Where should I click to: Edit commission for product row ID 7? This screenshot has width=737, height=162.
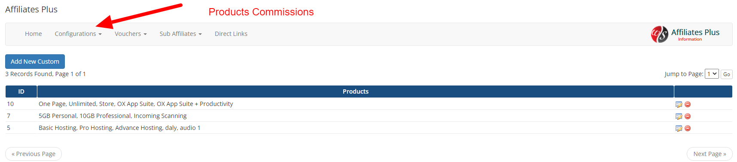(679, 116)
